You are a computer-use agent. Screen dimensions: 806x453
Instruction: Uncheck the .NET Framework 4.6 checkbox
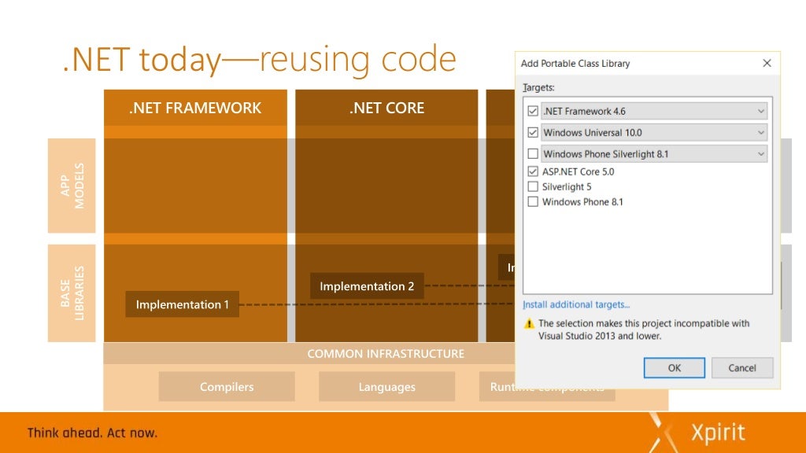coord(533,111)
